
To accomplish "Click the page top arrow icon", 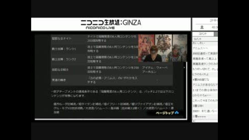I will coord(177,113).
